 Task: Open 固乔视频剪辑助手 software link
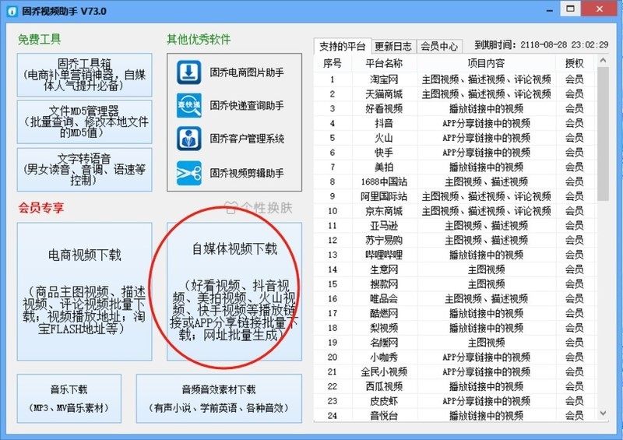pyautogui.click(x=247, y=173)
